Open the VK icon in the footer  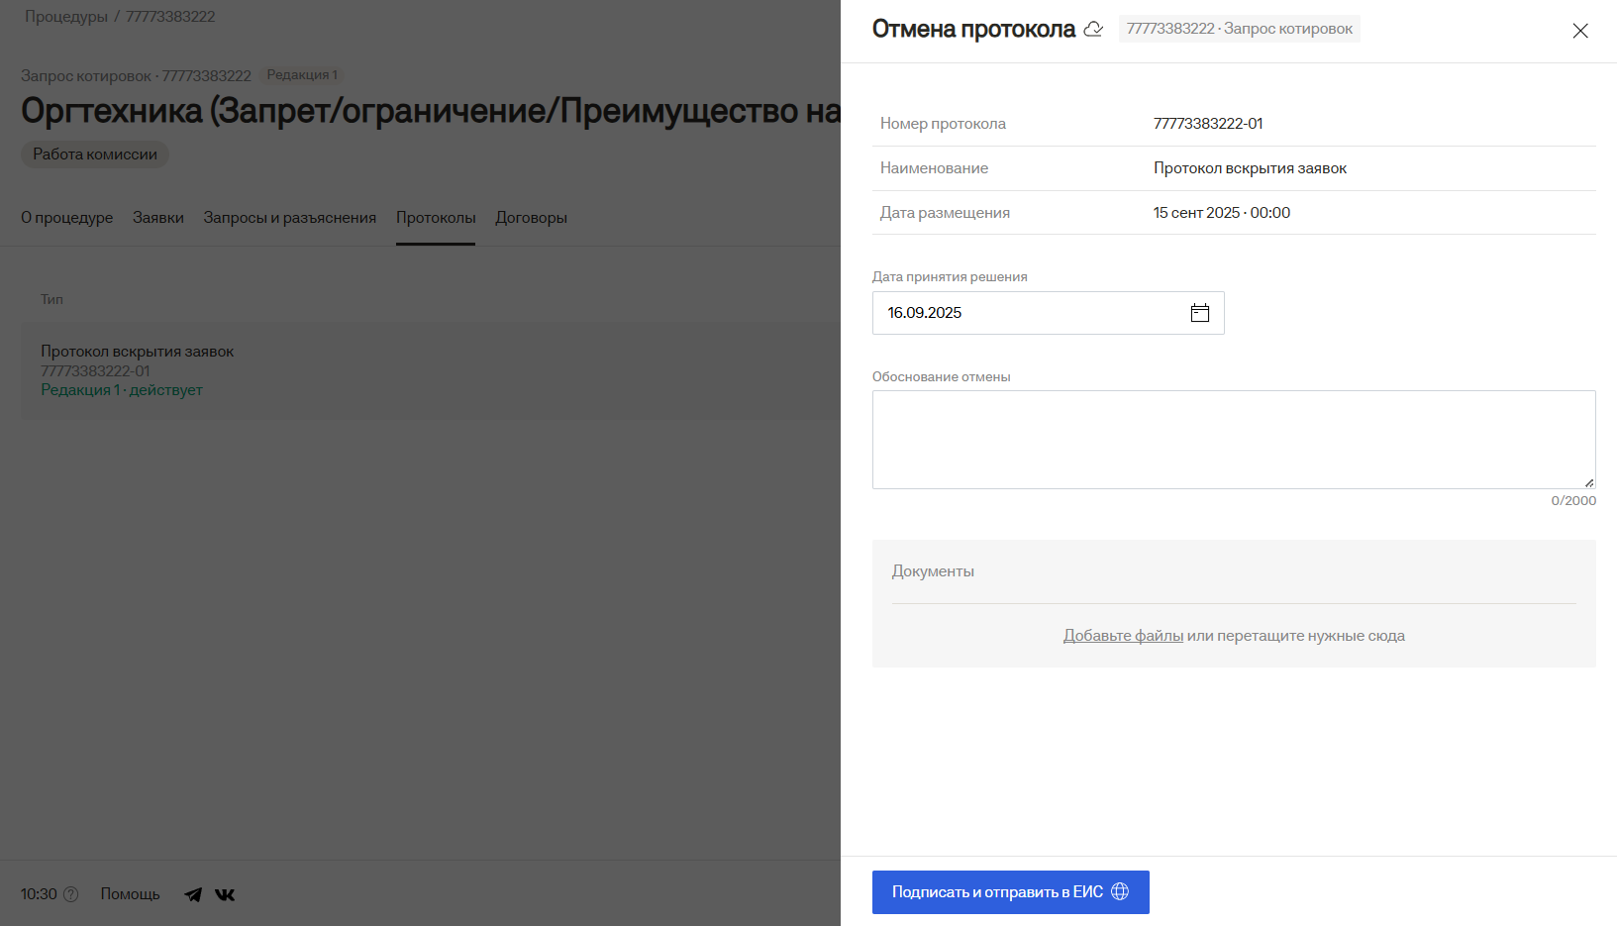click(x=225, y=894)
